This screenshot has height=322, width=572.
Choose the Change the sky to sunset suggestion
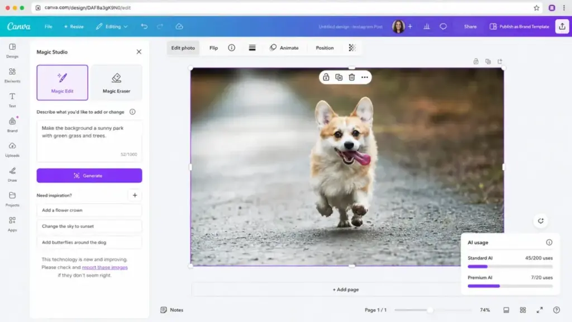[x=89, y=226]
